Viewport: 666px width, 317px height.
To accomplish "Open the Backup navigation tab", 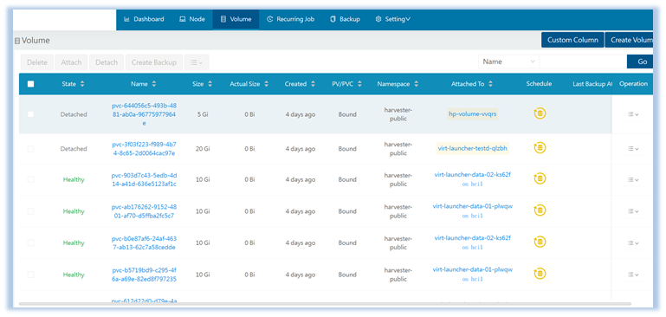I will [345, 19].
